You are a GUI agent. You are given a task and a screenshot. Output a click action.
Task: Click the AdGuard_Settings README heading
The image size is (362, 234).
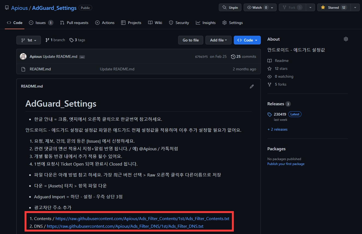click(x=61, y=103)
